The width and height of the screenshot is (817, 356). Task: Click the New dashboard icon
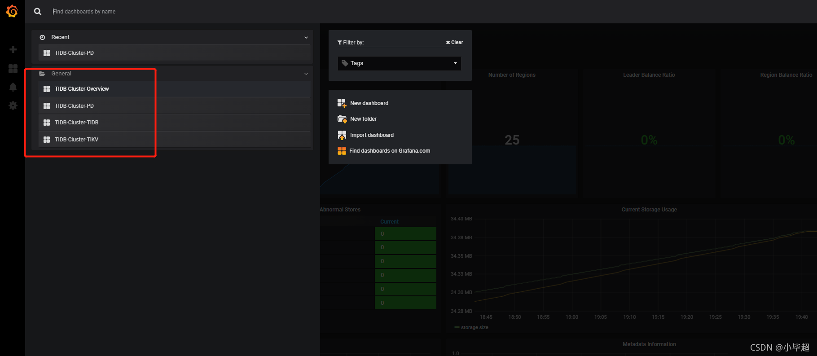pos(342,103)
